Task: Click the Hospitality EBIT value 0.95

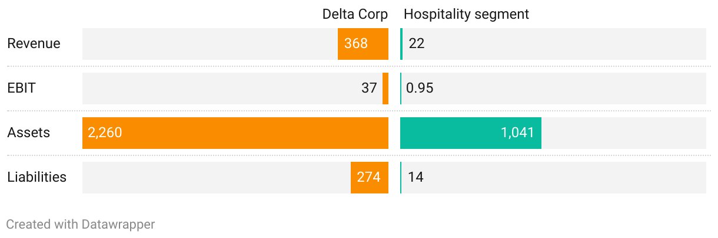Action: 420,88
